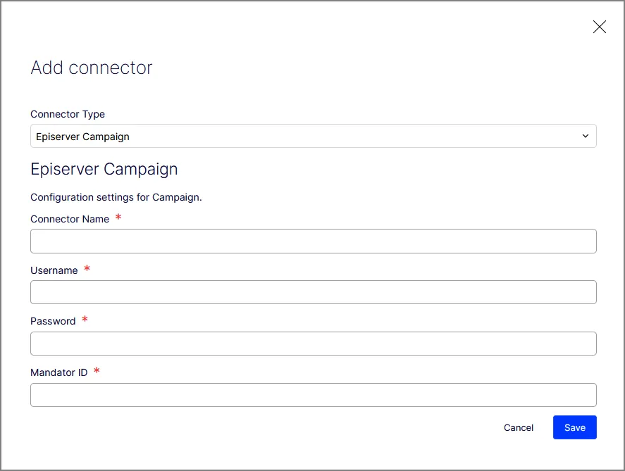Click the Mandator ID label
Viewport: 625px width, 471px height.
tap(59, 372)
